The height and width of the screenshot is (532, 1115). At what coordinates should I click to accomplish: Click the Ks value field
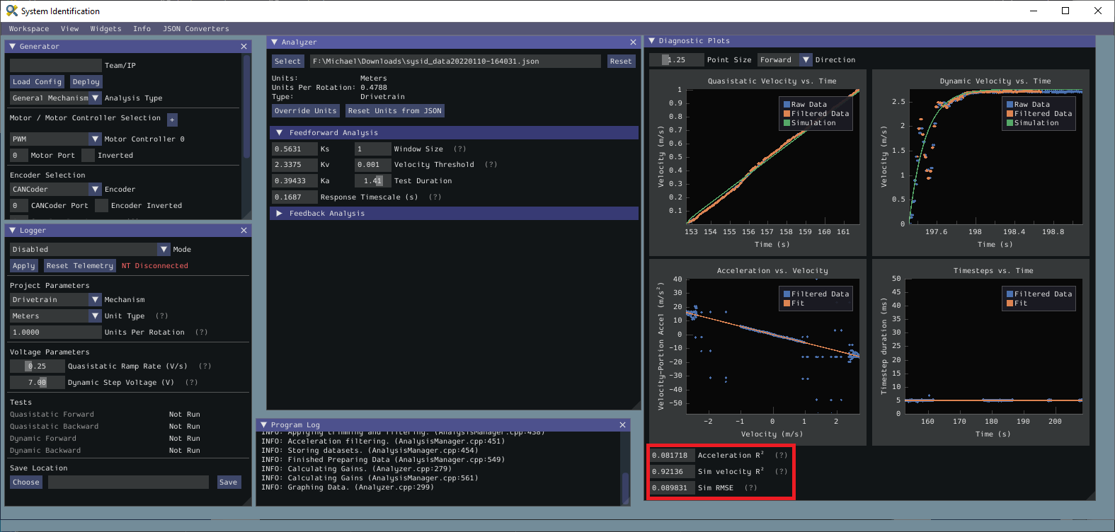[x=295, y=149]
